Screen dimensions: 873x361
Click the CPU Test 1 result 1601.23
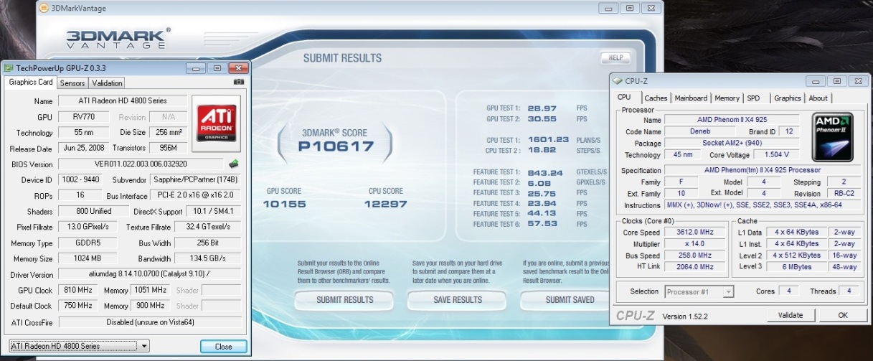click(548, 140)
